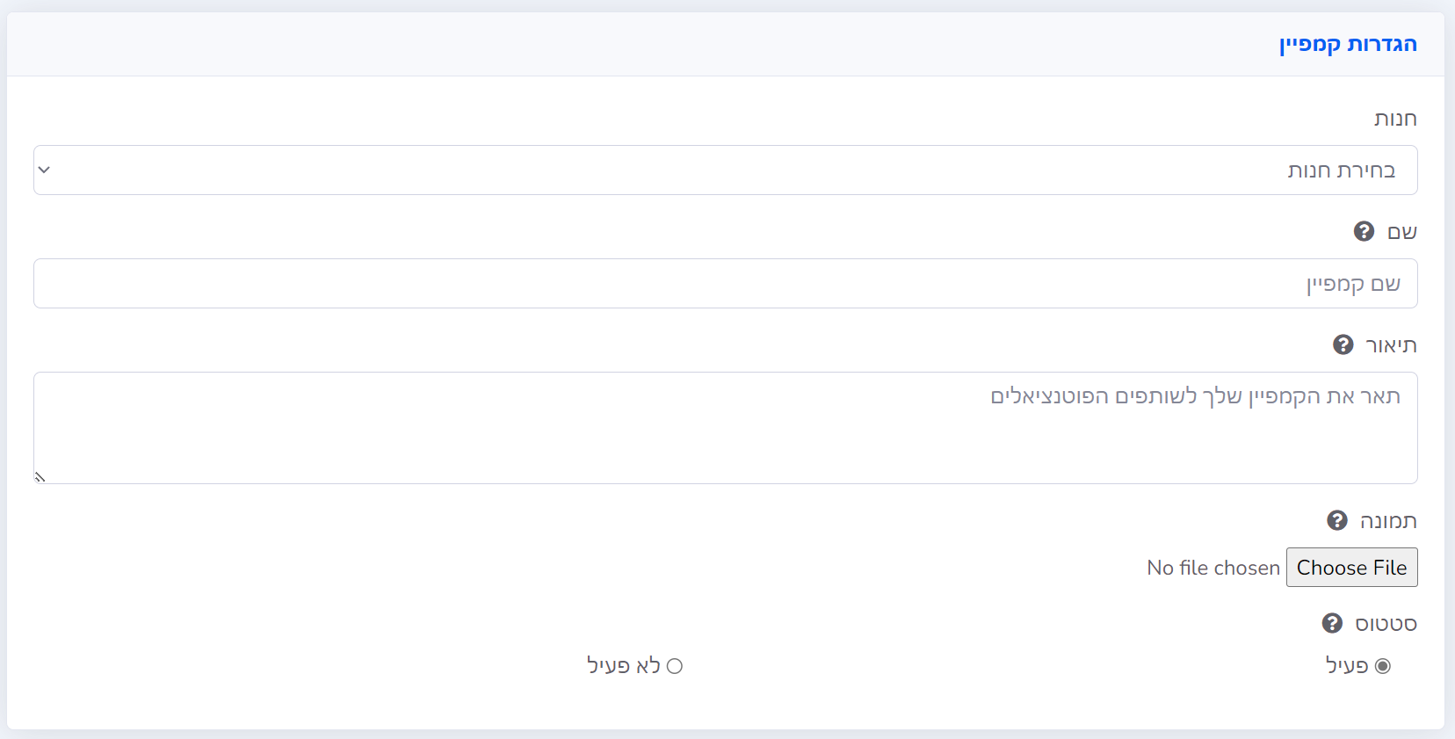Click the help icon next to שם
The height and width of the screenshot is (739, 1455).
click(x=1364, y=231)
